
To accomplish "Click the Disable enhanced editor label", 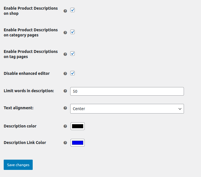I will pyautogui.click(x=27, y=73).
